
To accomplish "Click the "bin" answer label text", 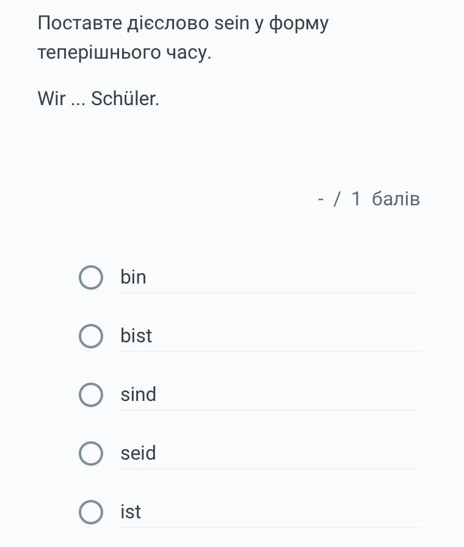I will (x=133, y=277).
